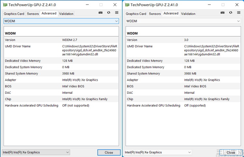Click the DAC row in left window
Image resolution: width=244 pixels, height=157 pixels.
tap(61, 93)
